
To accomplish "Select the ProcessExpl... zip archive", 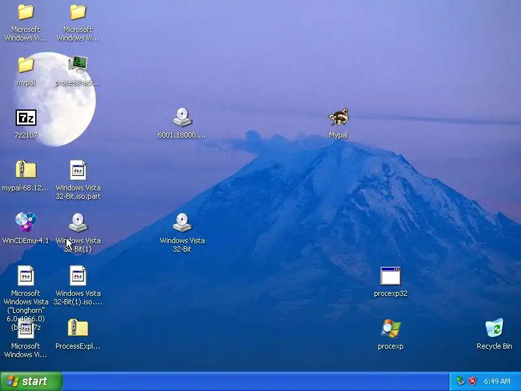I will pyautogui.click(x=77, y=328).
